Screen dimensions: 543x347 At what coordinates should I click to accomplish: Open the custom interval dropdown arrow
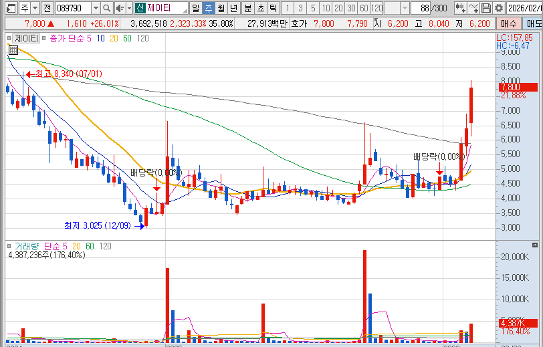point(405,7)
